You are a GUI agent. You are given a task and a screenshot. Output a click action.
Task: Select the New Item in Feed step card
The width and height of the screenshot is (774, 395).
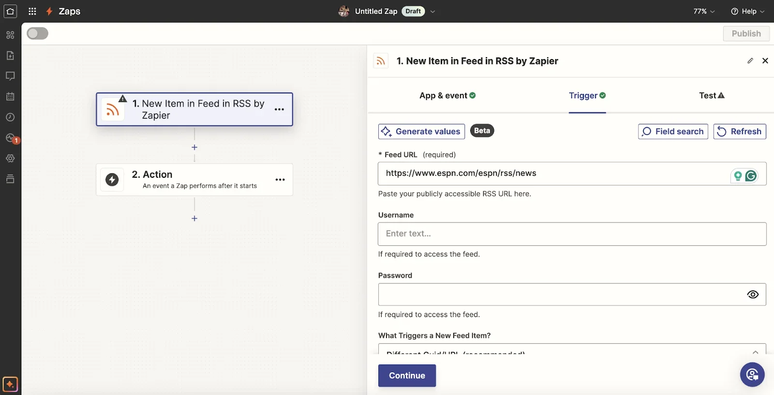194,109
